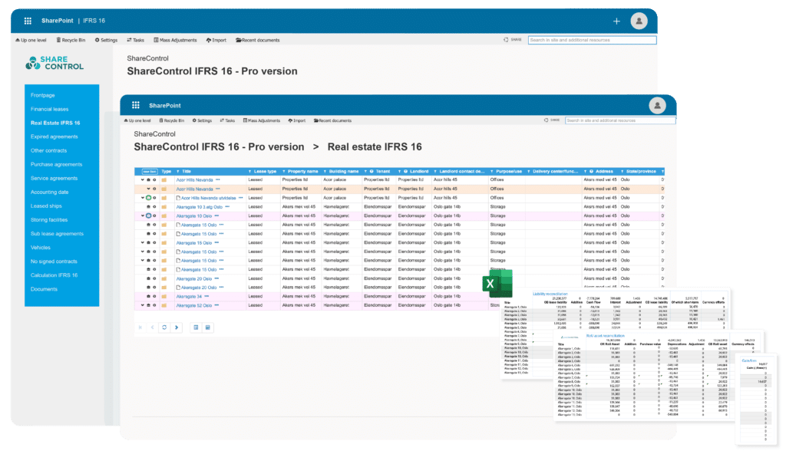Open ellipsis menu for Akersgata 52 Oslo
Viewport: 786px width, 454px height.
coord(217,304)
